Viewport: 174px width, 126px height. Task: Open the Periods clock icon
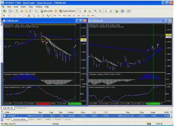(122, 11)
